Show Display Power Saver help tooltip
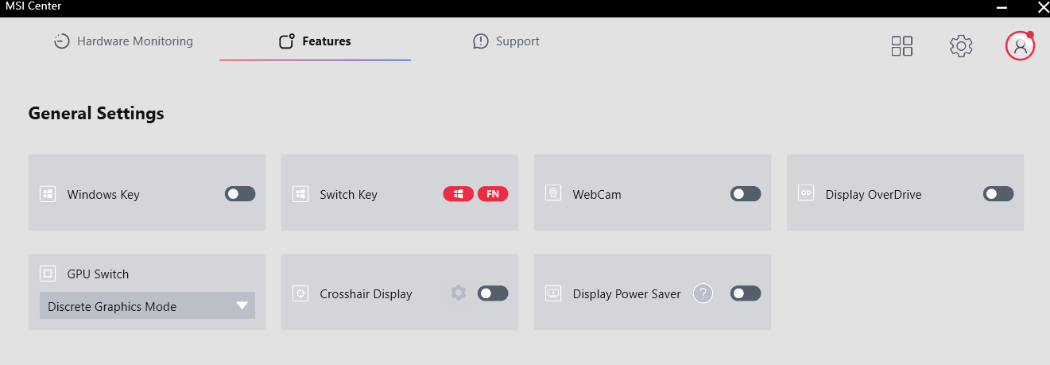Image resolution: width=1050 pixels, height=365 pixels. (703, 293)
